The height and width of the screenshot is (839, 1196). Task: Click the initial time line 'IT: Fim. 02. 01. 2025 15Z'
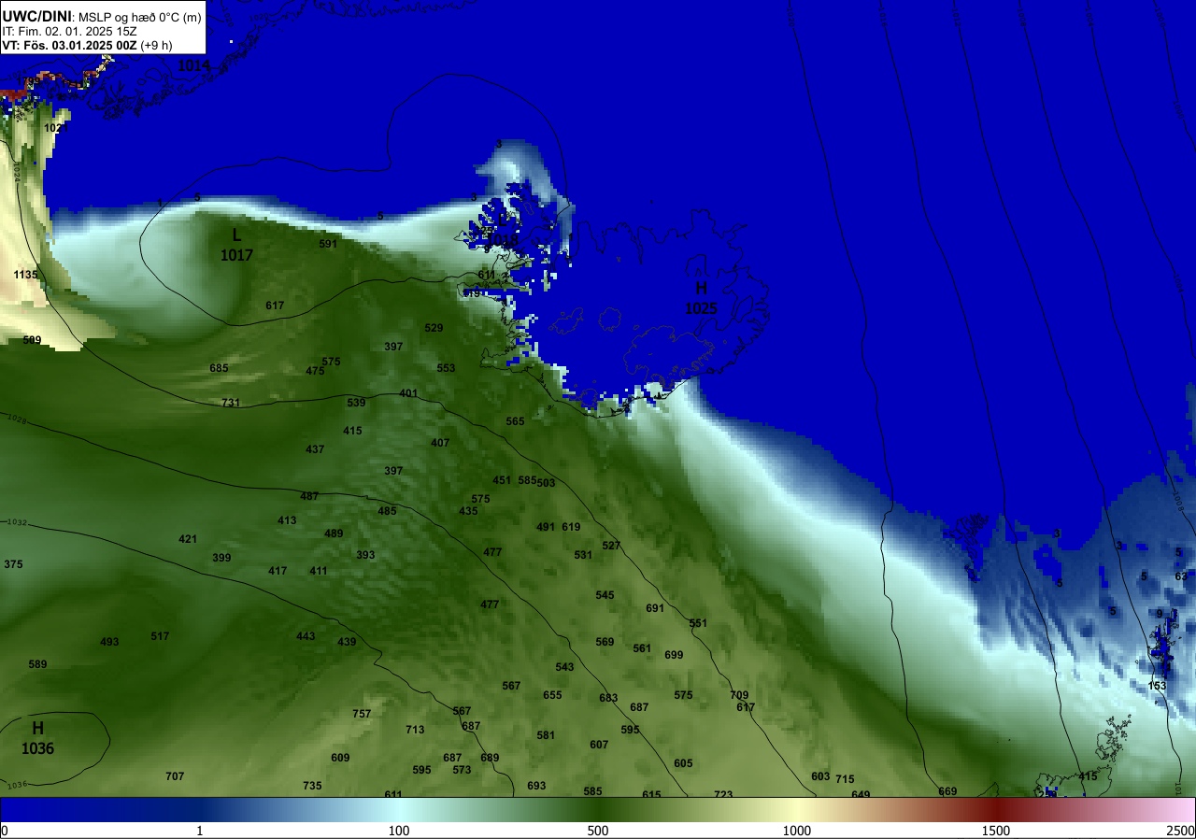(x=69, y=31)
